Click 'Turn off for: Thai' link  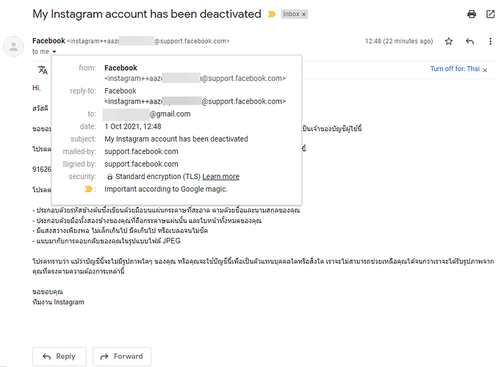tap(455, 69)
